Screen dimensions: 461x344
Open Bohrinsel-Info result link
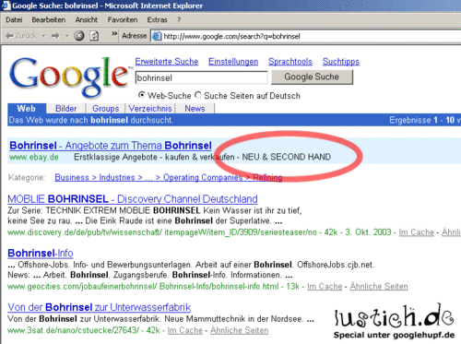41,253
